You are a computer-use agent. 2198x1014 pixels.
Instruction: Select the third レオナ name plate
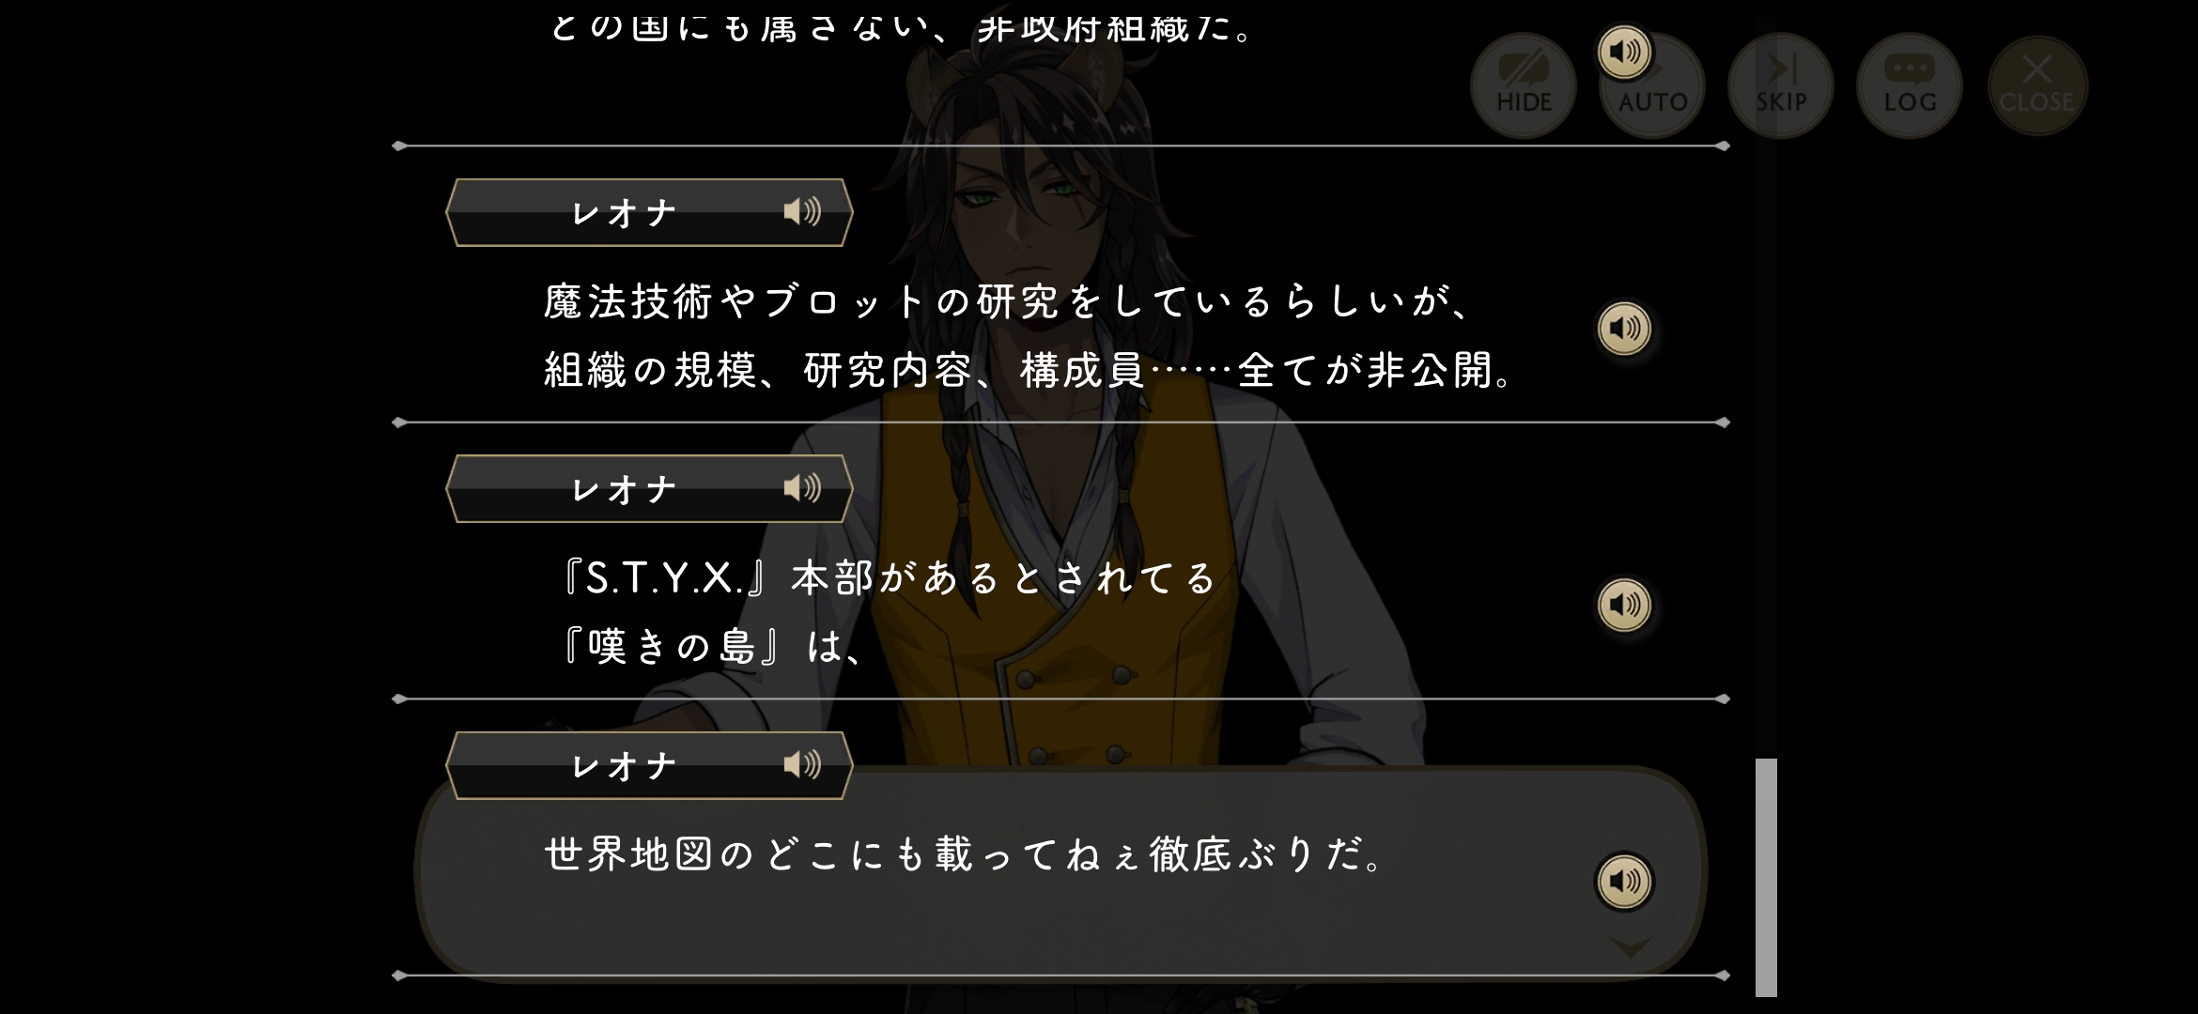click(x=649, y=765)
